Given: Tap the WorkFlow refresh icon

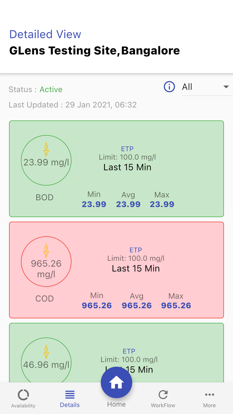Looking at the screenshot, I should click(x=163, y=395).
